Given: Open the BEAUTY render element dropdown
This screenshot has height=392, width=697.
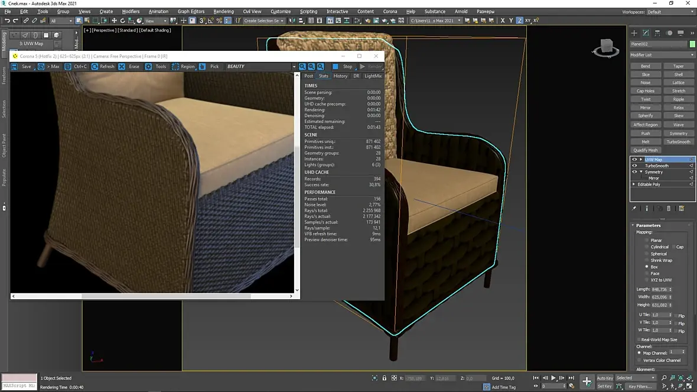Looking at the screenshot, I should [294, 67].
